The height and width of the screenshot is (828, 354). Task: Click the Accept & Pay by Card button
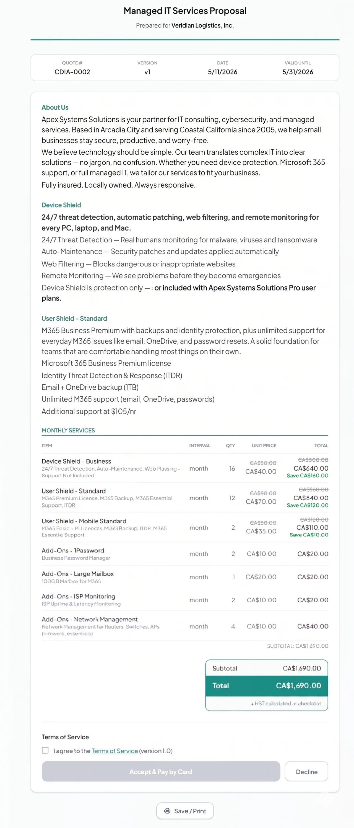(161, 772)
